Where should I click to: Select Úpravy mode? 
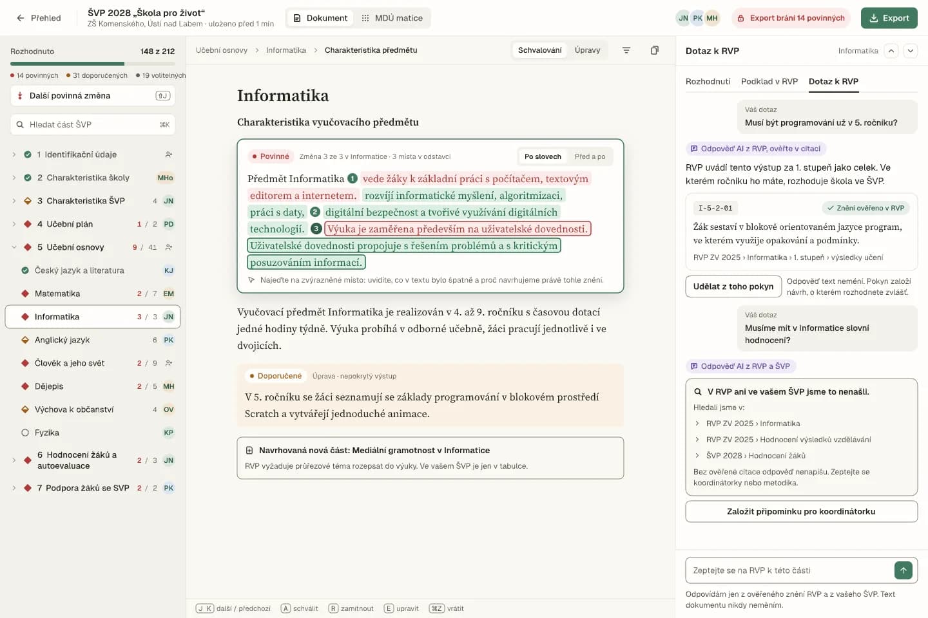coord(587,50)
